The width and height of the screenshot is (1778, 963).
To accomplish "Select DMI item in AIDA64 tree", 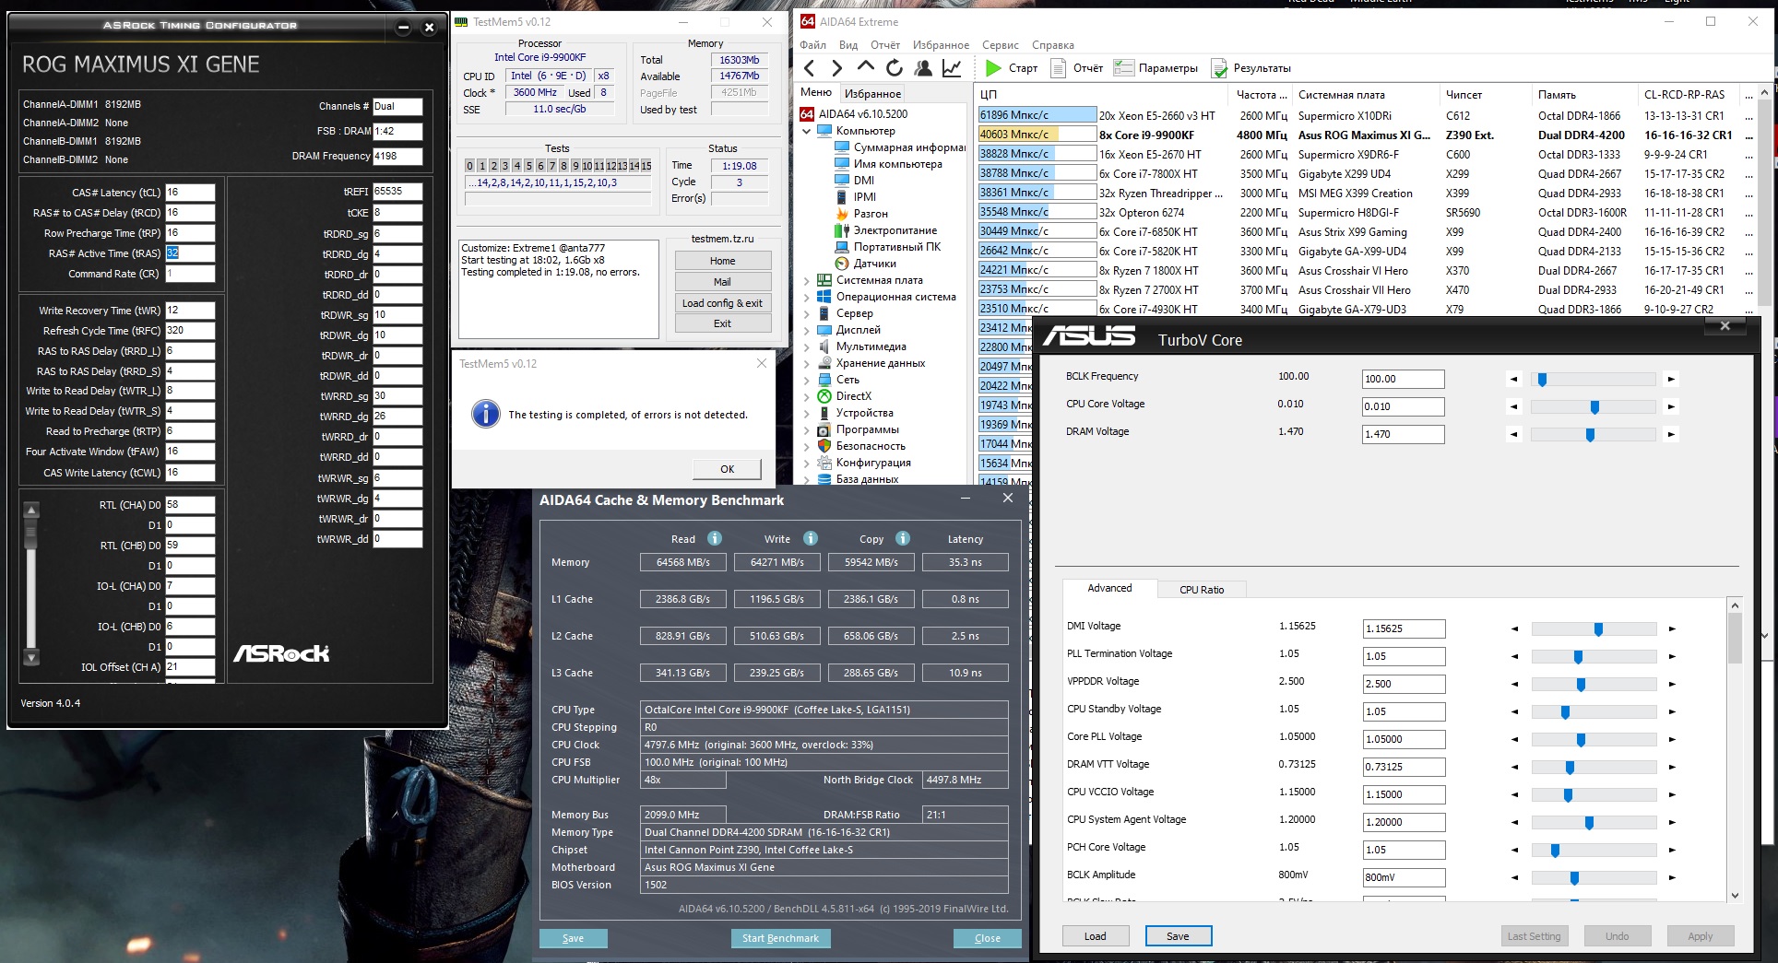I will [x=854, y=181].
